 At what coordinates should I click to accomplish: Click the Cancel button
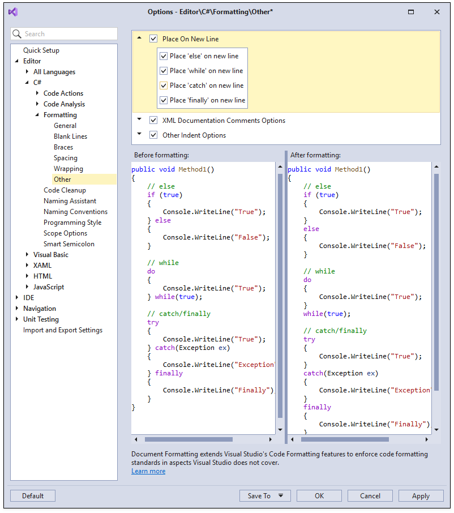(x=370, y=495)
